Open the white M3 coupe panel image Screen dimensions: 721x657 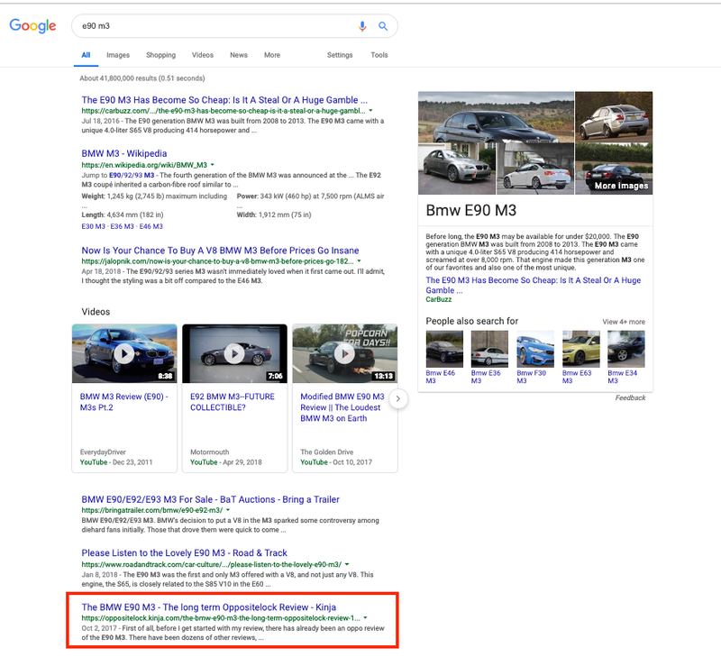click(535, 169)
